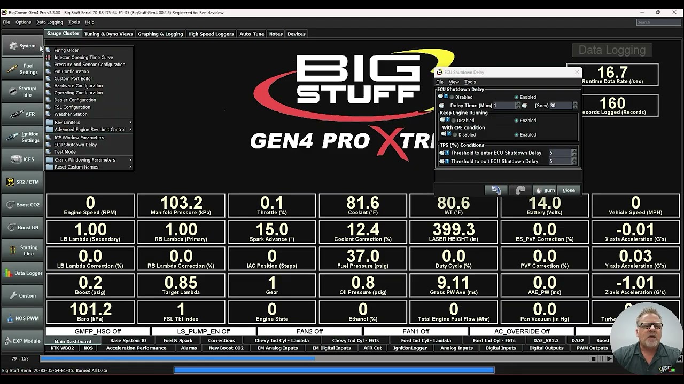Viewport: 684px width, 384px height.
Task: Open the Fuel & Spark dashboard tab
Action: pos(178,341)
